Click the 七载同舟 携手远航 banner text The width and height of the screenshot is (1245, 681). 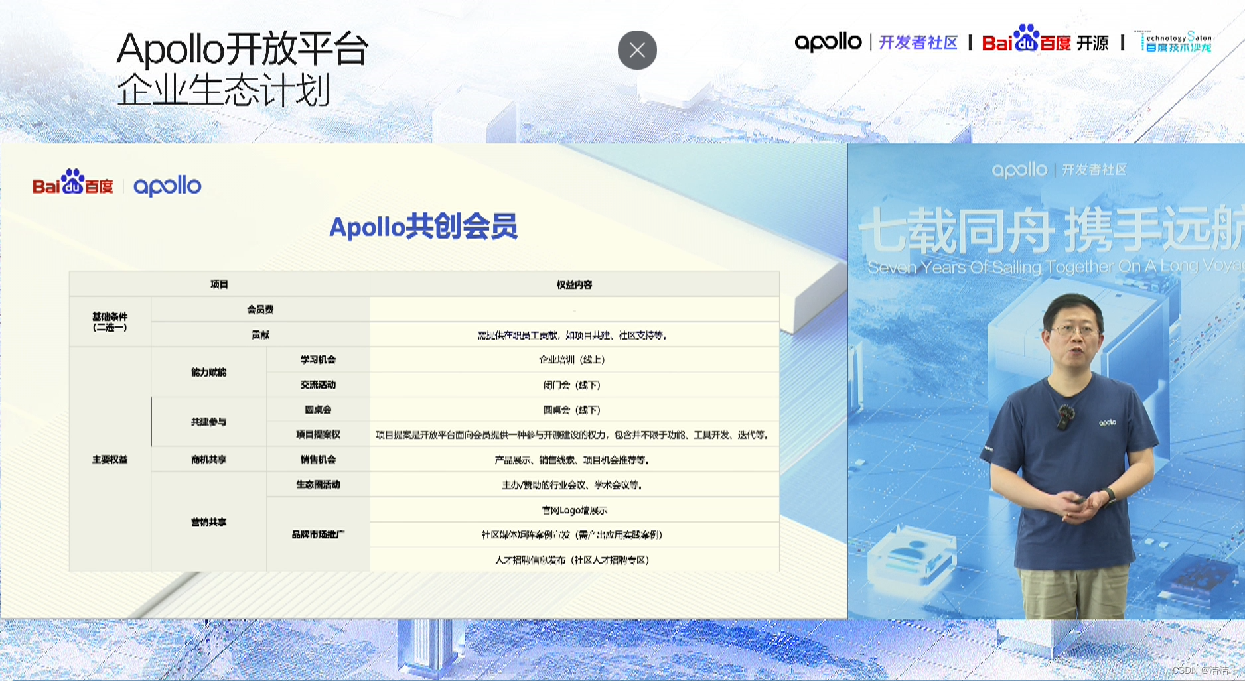[x=1051, y=230]
